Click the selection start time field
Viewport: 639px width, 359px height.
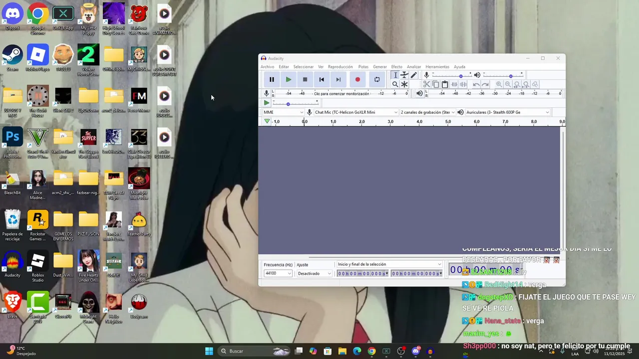pyautogui.click(x=362, y=273)
